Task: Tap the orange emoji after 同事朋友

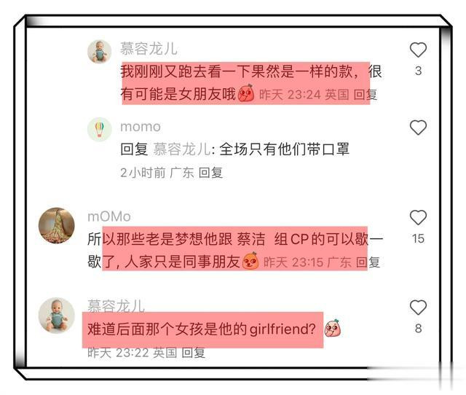Action: (x=250, y=261)
